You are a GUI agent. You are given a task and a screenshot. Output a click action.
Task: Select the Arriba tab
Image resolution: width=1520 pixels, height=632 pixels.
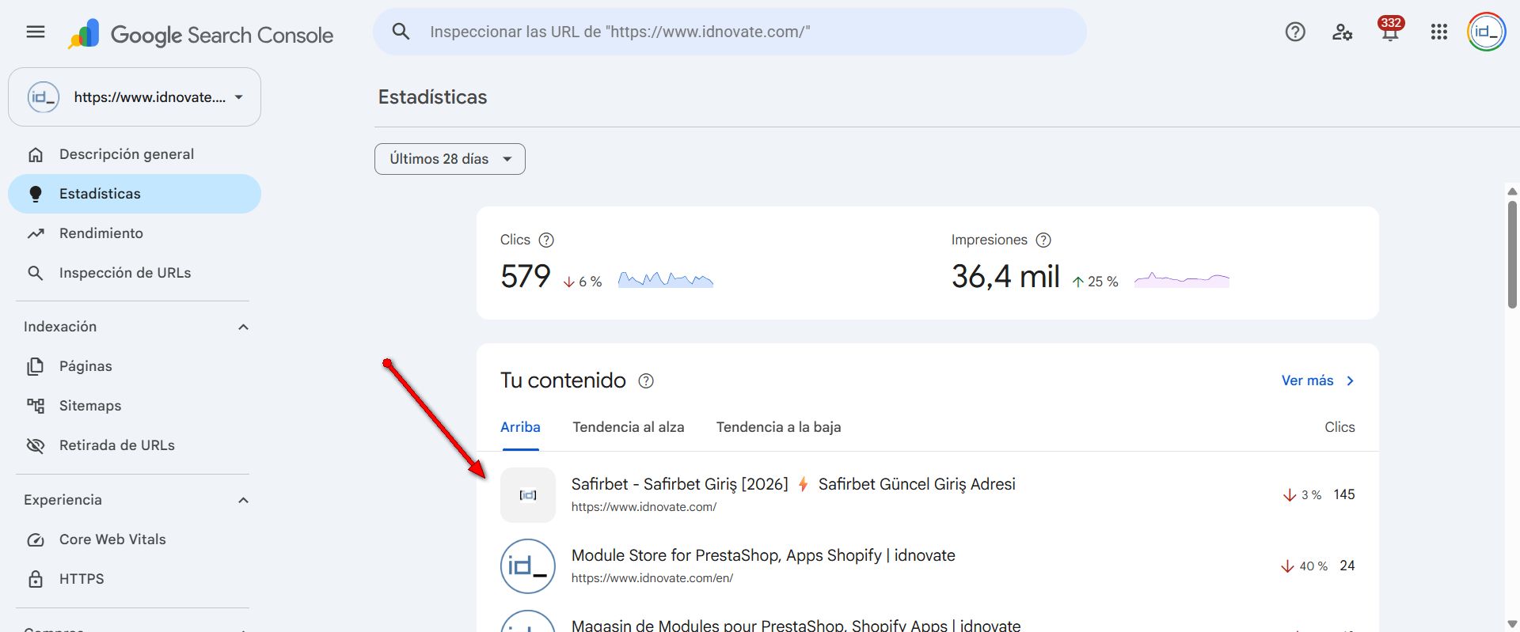(x=520, y=428)
